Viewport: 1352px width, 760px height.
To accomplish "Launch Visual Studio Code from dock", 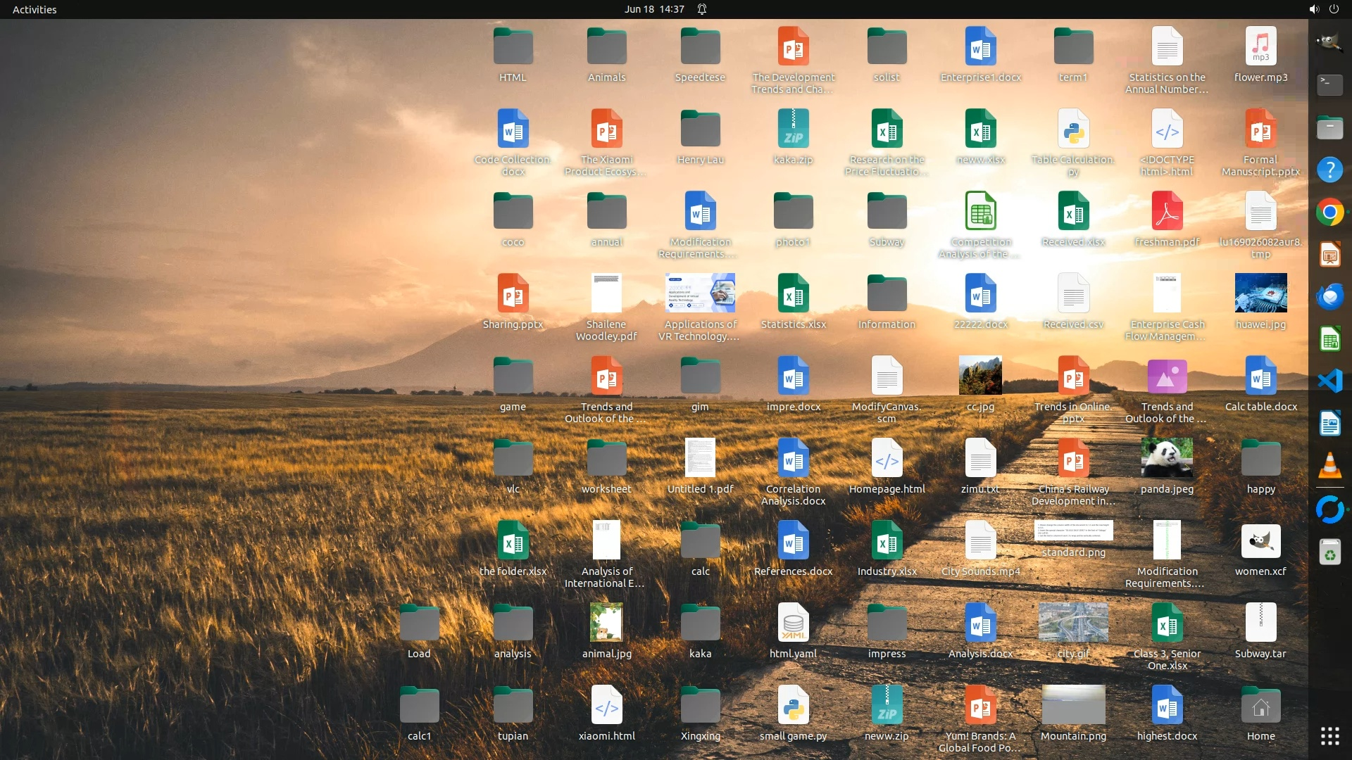I will (1329, 381).
